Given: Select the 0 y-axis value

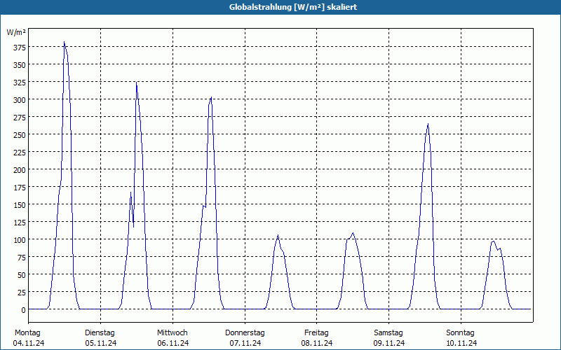Looking at the screenshot, I should tap(24, 310).
